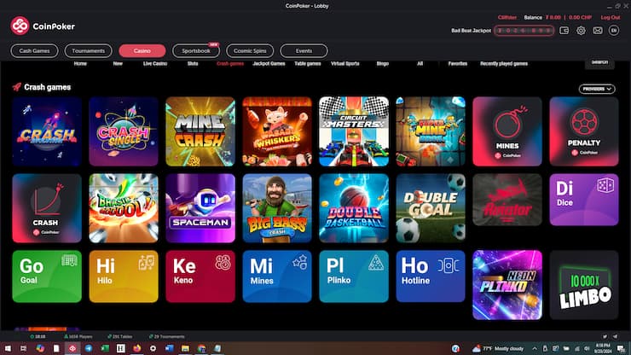Open the Cosmic Spins tab
This screenshot has height=355, width=631.
point(250,50)
